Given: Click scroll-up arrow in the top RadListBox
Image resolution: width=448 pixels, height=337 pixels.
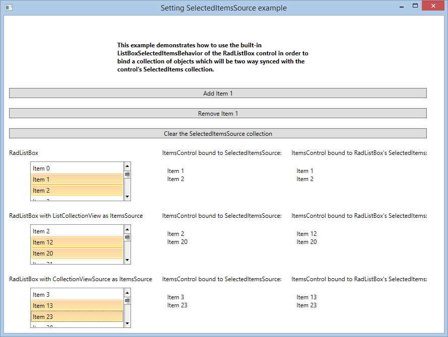Looking at the screenshot, I should (x=127, y=165).
